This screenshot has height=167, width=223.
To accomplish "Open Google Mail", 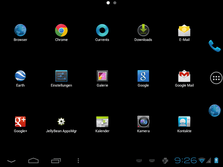I will [184, 78].
